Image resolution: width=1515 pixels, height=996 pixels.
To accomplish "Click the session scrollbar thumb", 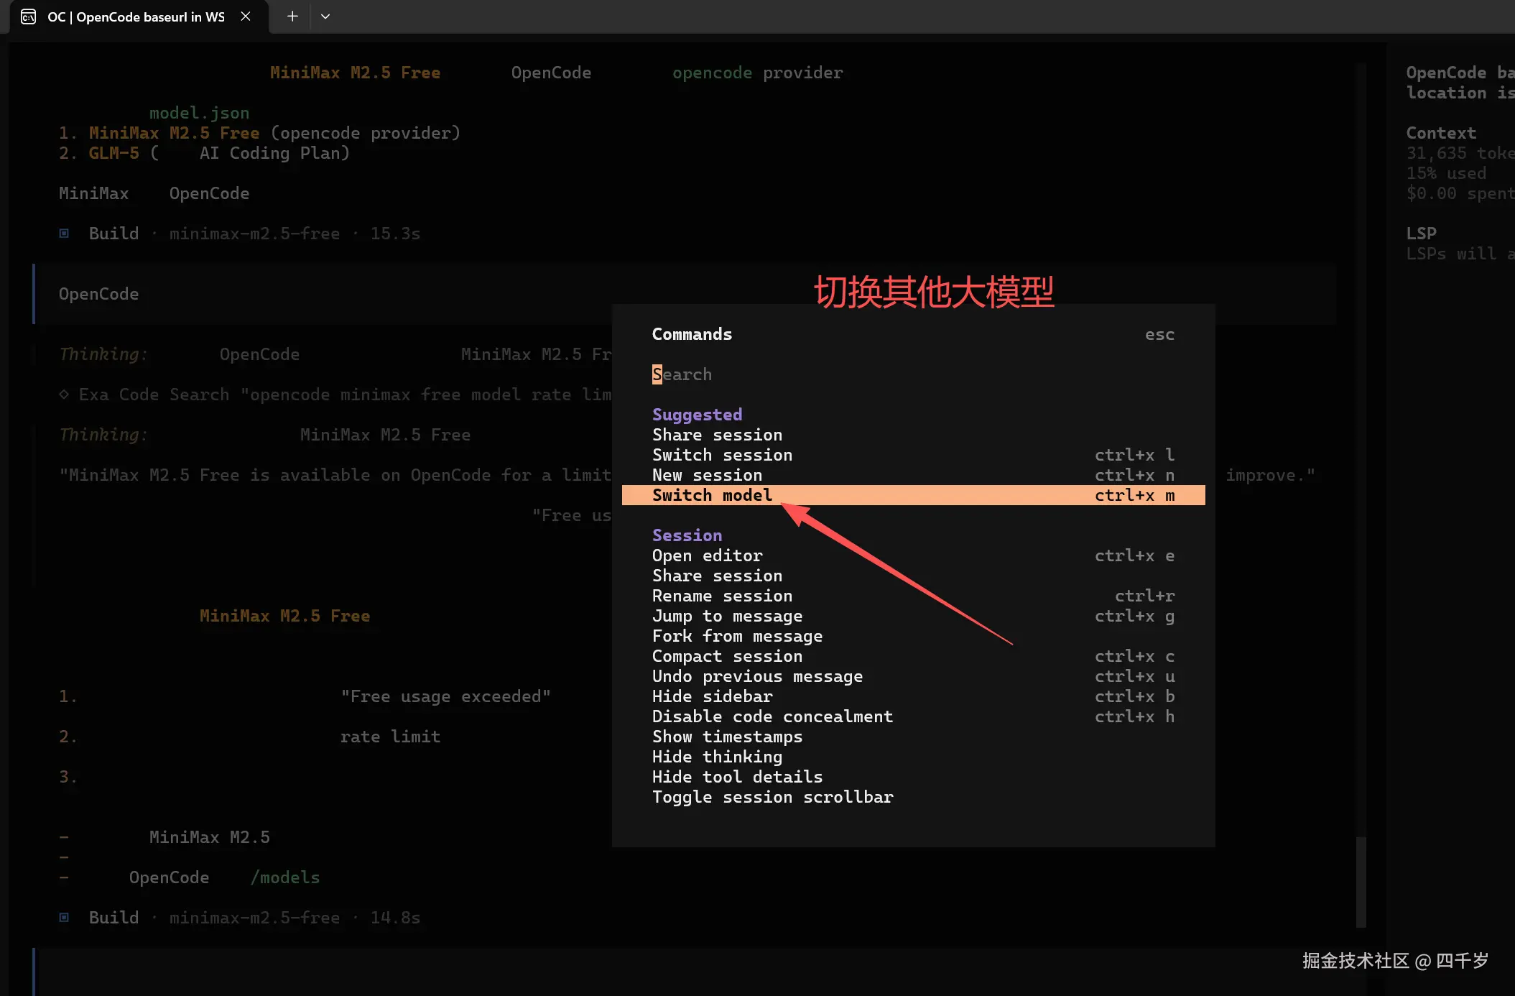I will [x=1361, y=882].
